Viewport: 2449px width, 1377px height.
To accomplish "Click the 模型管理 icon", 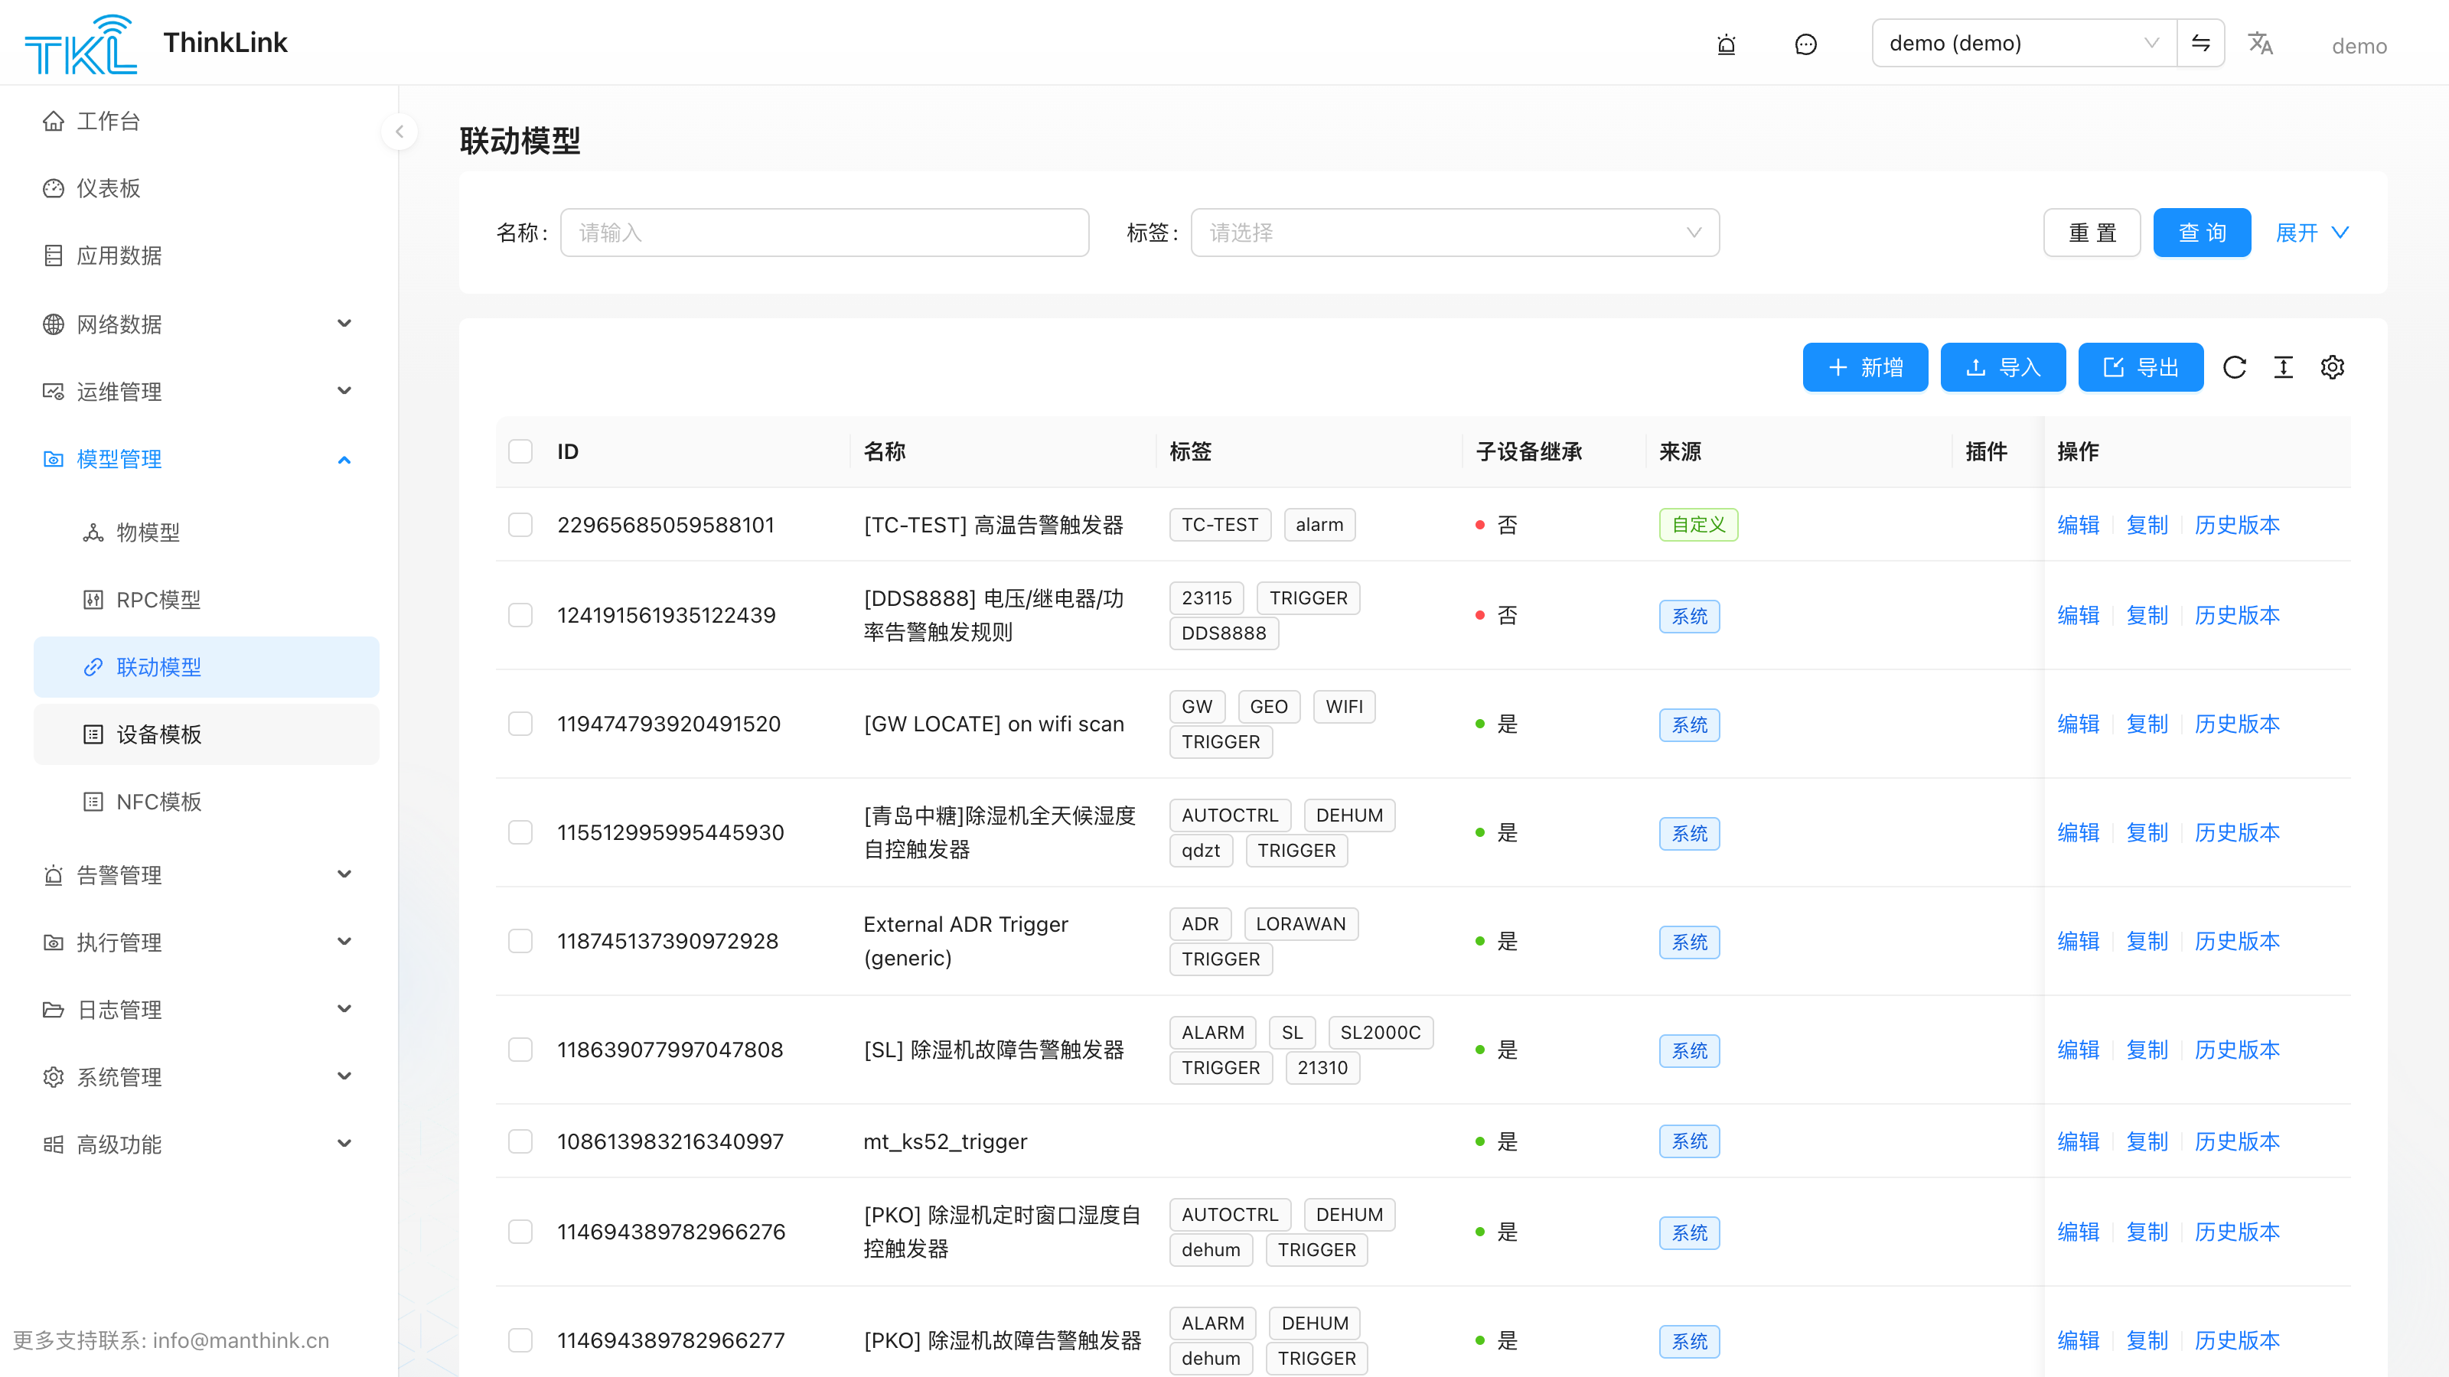I will pyautogui.click(x=54, y=459).
